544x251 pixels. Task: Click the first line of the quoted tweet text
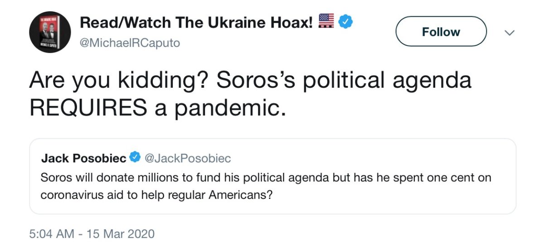pyautogui.click(x=266, y=177)
